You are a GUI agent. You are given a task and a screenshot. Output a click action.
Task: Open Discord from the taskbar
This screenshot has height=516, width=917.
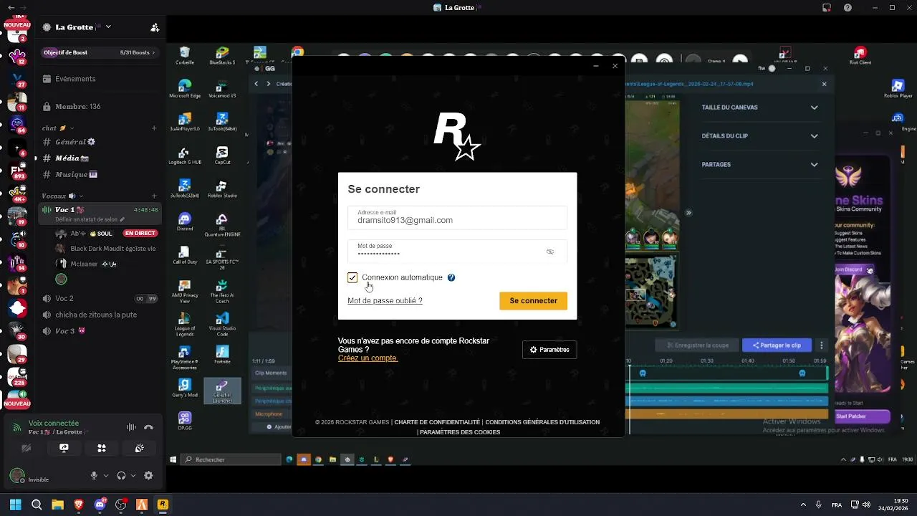coord(100,505)
